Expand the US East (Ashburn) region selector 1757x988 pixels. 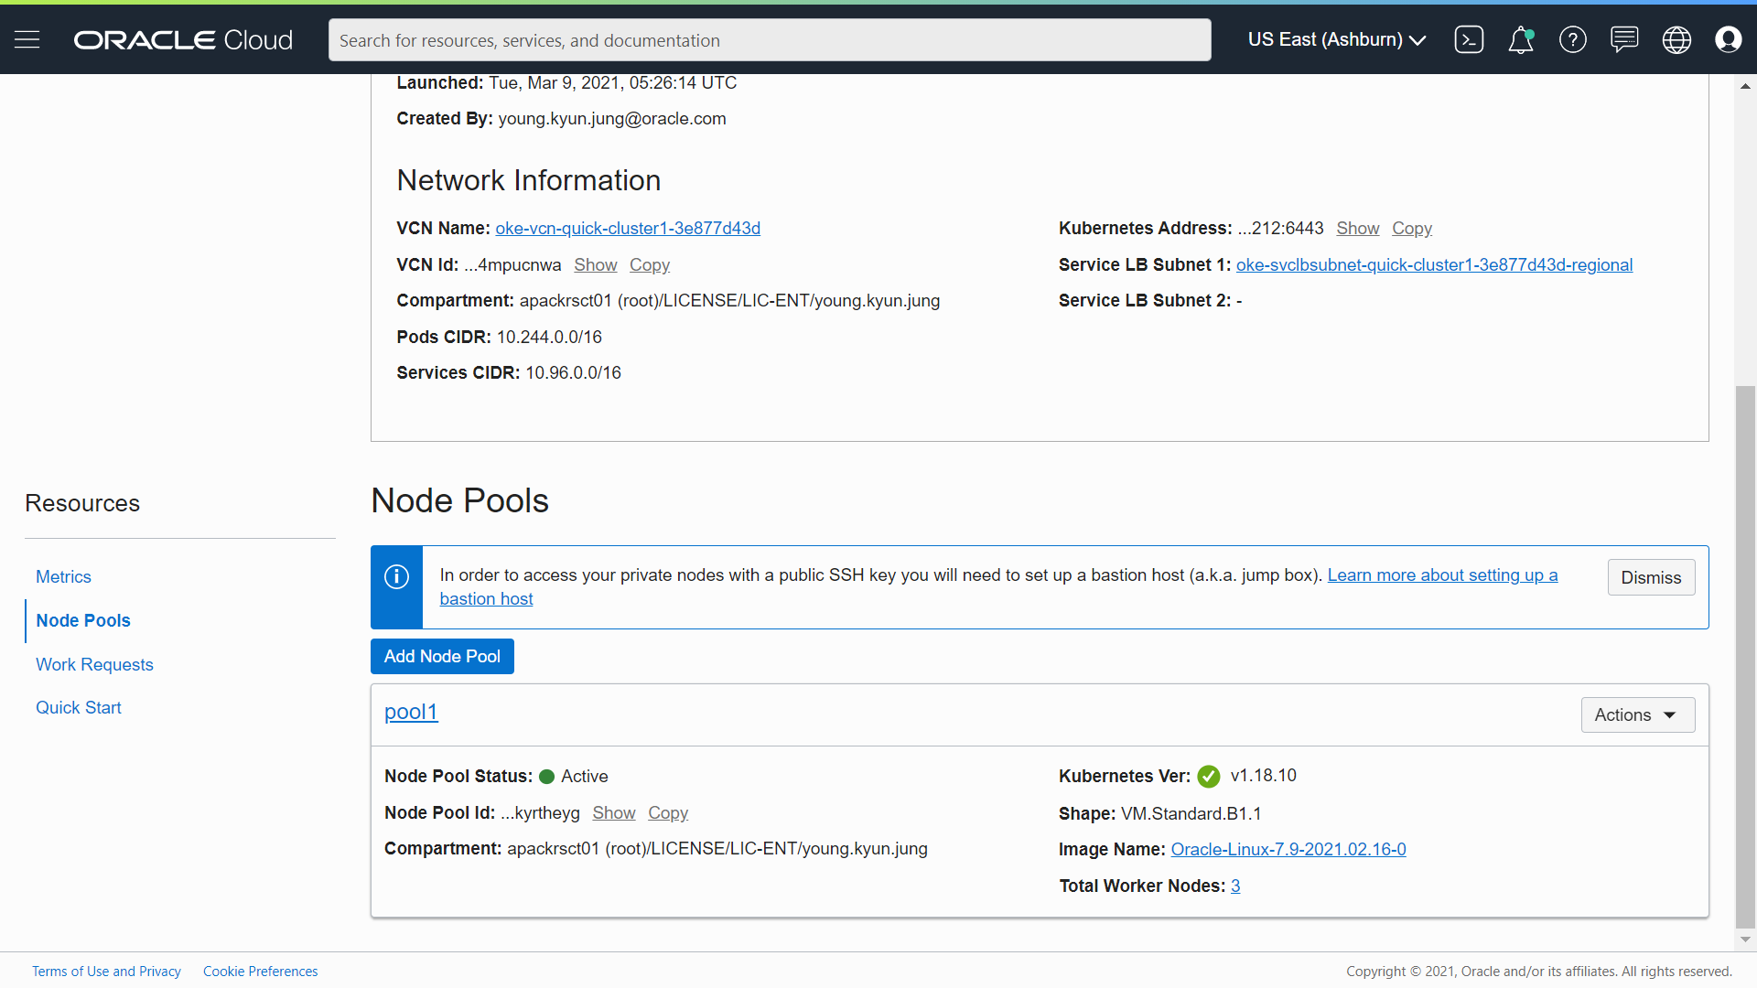click(x=1336, y=39)
